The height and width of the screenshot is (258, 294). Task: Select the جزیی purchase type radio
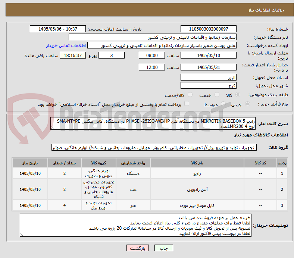click(247, 104)
